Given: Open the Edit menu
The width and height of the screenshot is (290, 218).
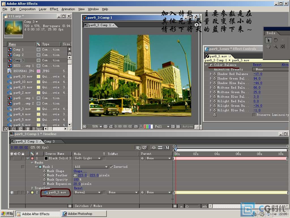Looking at the screenshot, I should click(13, 9).
